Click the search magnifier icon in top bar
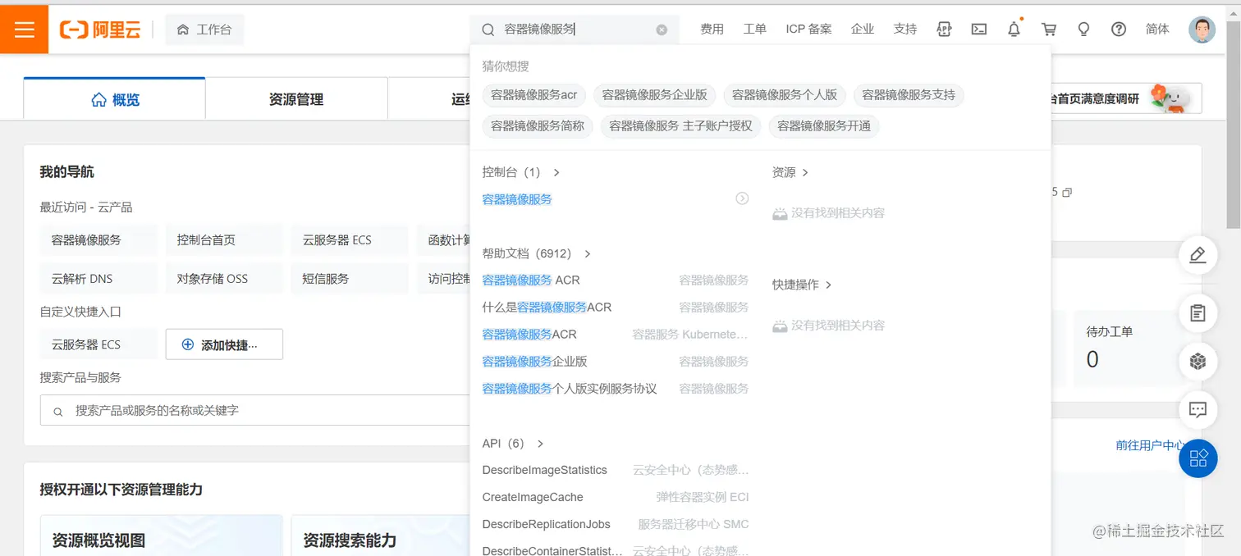This screenshot has width=1241, height=556. 488,30
